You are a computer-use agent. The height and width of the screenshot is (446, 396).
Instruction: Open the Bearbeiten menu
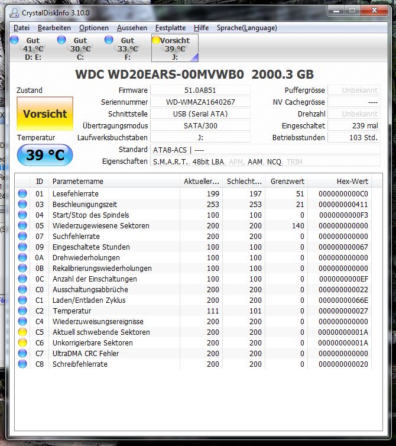54,28
